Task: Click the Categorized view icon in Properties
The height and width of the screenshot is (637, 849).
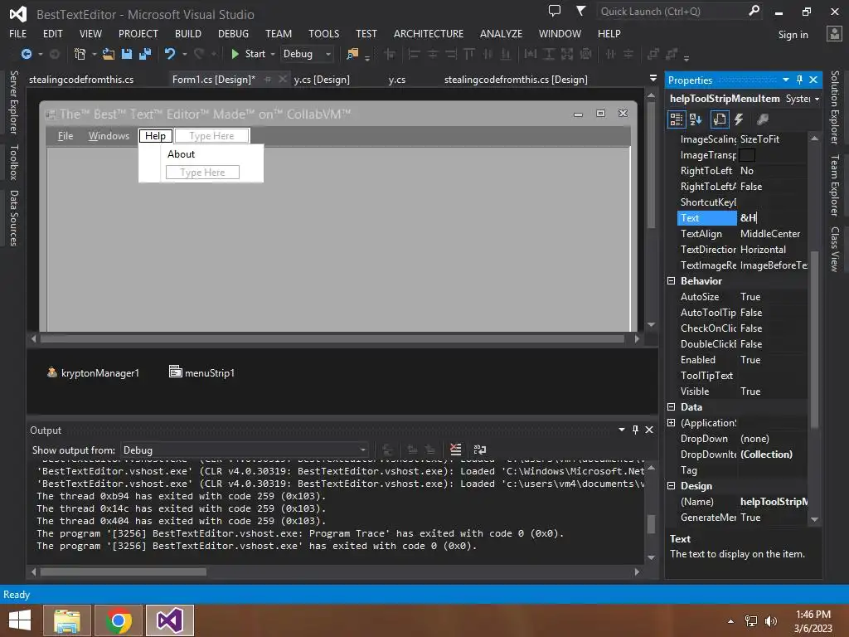Action: point(677,119)
